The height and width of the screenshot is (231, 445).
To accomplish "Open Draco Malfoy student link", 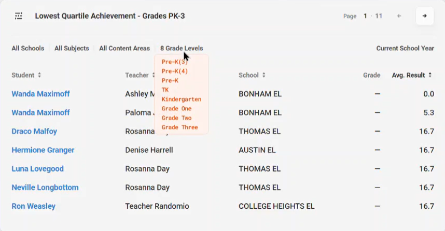I will coord(34,131).
